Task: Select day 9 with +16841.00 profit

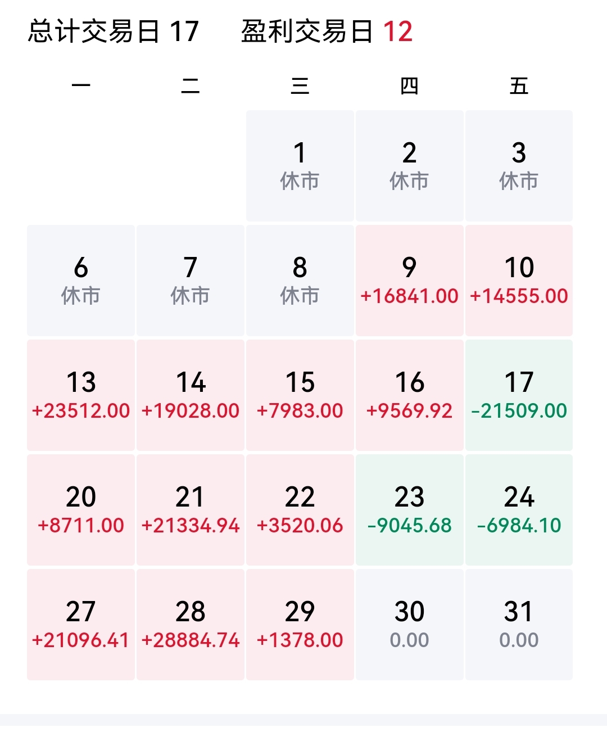Action: click(409, 281)
